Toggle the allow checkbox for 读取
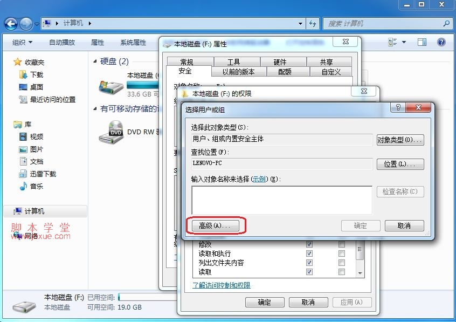Viewport: 456px width, 322px height. pyautogui.click(x=309, y=272)
